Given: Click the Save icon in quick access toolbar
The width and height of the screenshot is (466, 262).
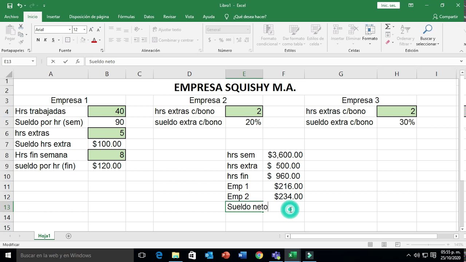Looking at the screenshot, I should [10, 5].
